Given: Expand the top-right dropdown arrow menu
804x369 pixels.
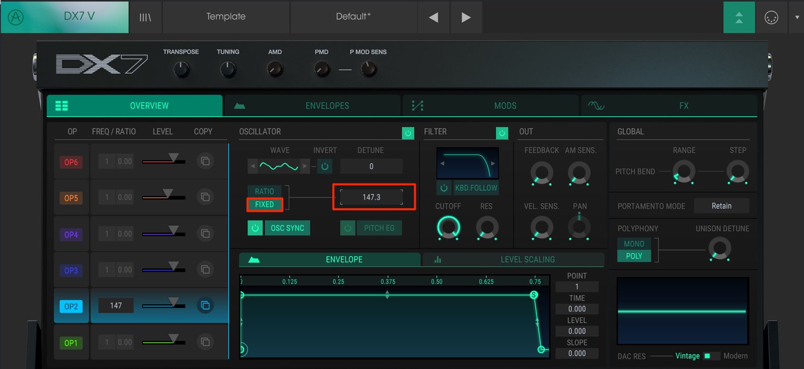Looking at the screenshot, I should click(x=797, y=17).
